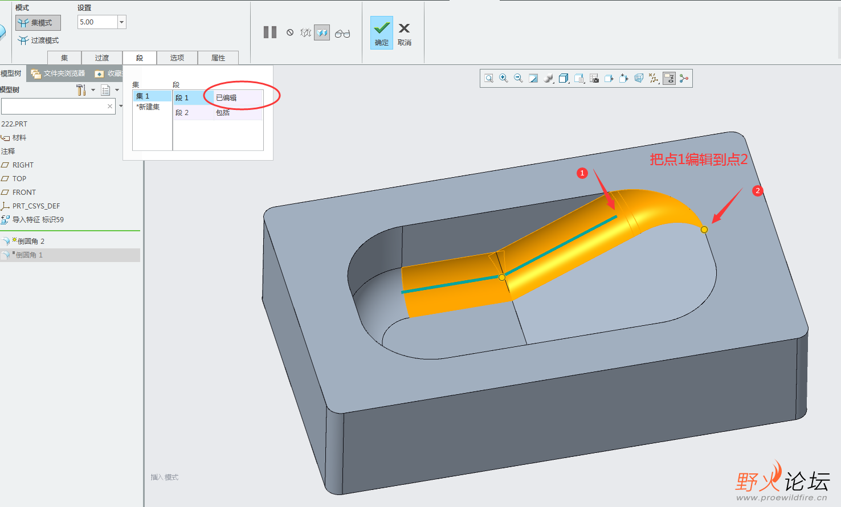Click the radius handle at the fillet end
The width and height of the screenshot is (841, 507).
704,230
